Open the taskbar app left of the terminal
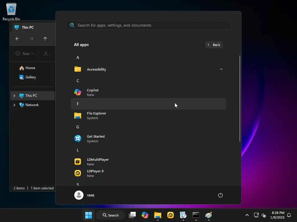Image resolution: width=297 pixels, height=222 pixels. pos(183,215)
